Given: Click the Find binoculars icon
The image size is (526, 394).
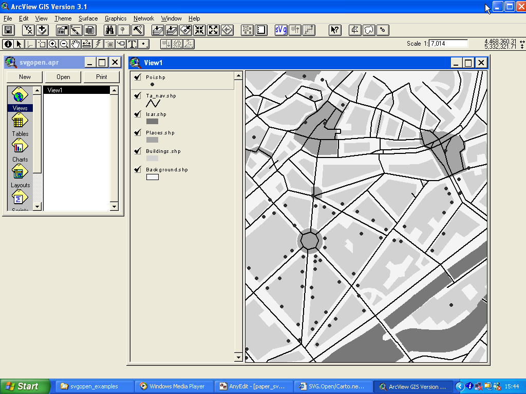Looking at the screenshot, I should 110,30.
